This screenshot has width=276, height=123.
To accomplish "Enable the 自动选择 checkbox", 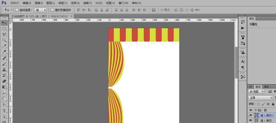I will point(17,10).
